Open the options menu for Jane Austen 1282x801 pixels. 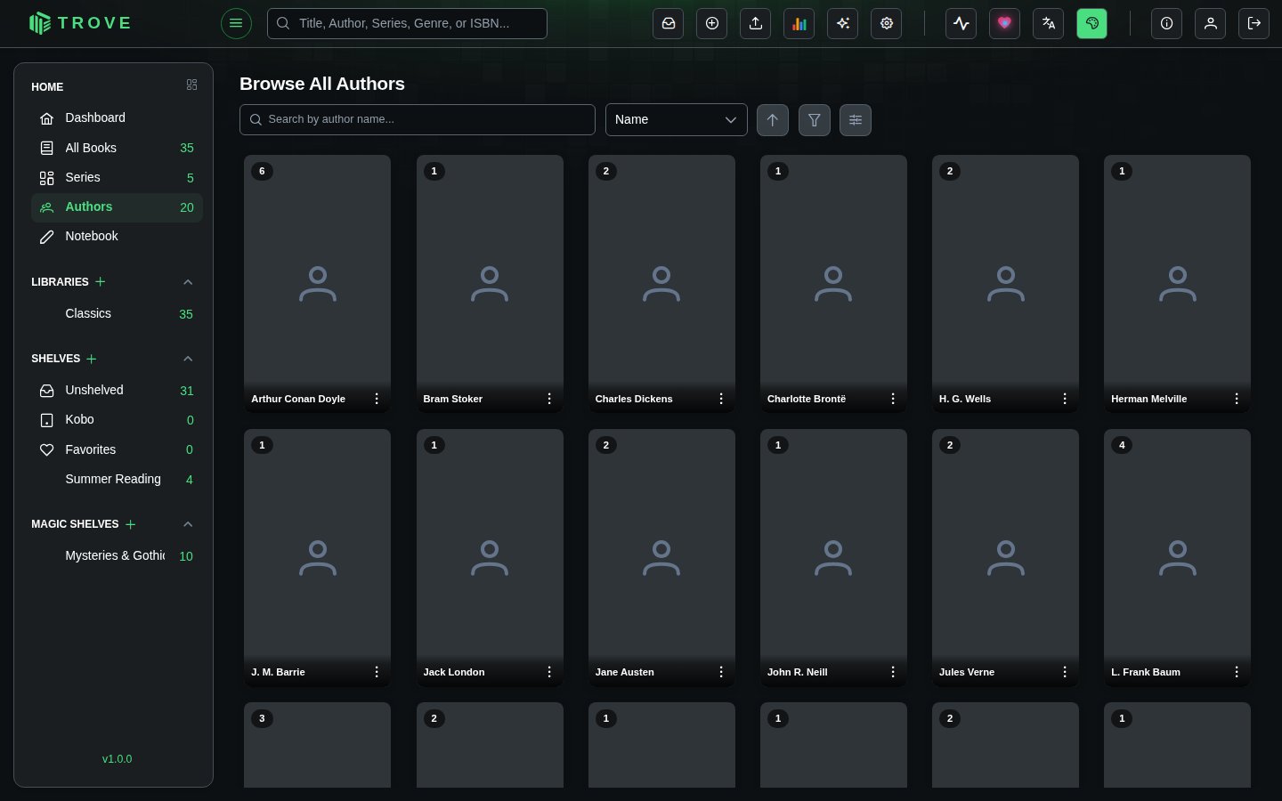(x=721, y=672)
